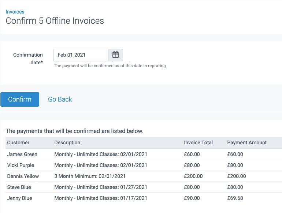Open the Invoices breadcrumb link
Screen dimensions: 282x213
15,12
